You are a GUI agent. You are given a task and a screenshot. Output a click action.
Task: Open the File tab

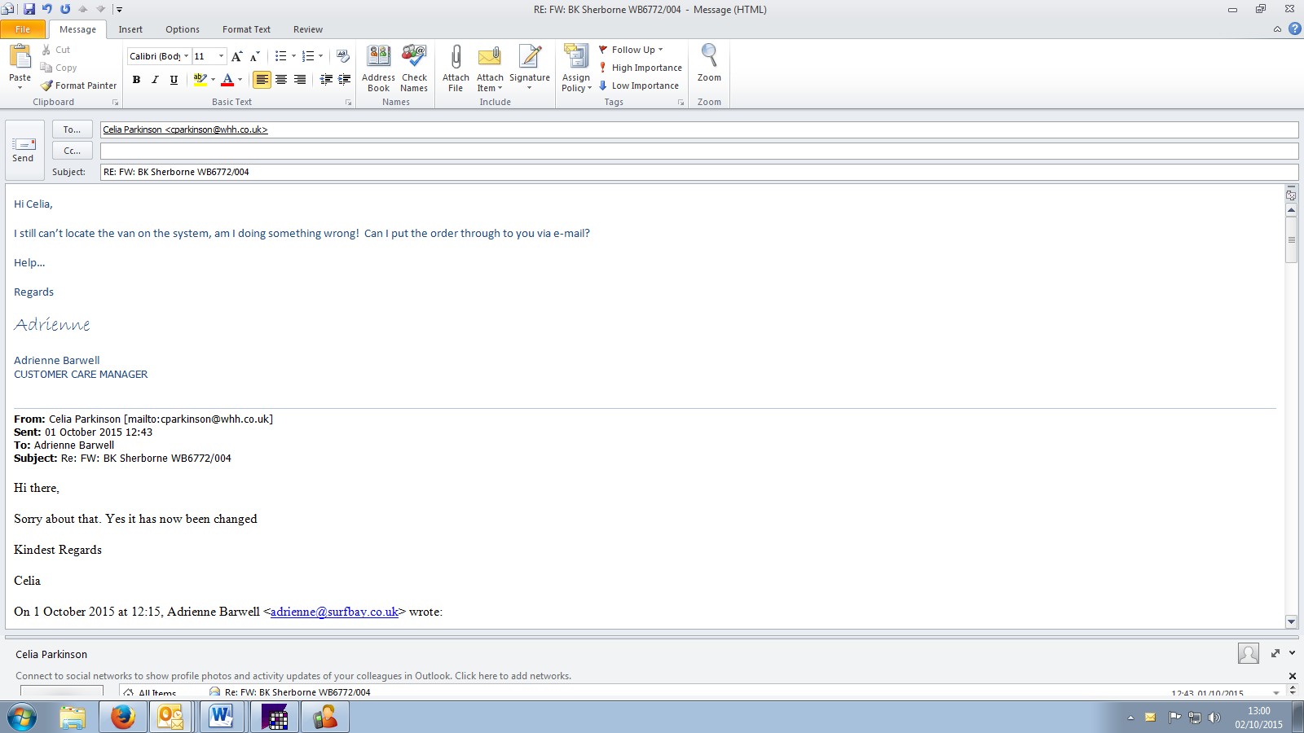(23, 29)
